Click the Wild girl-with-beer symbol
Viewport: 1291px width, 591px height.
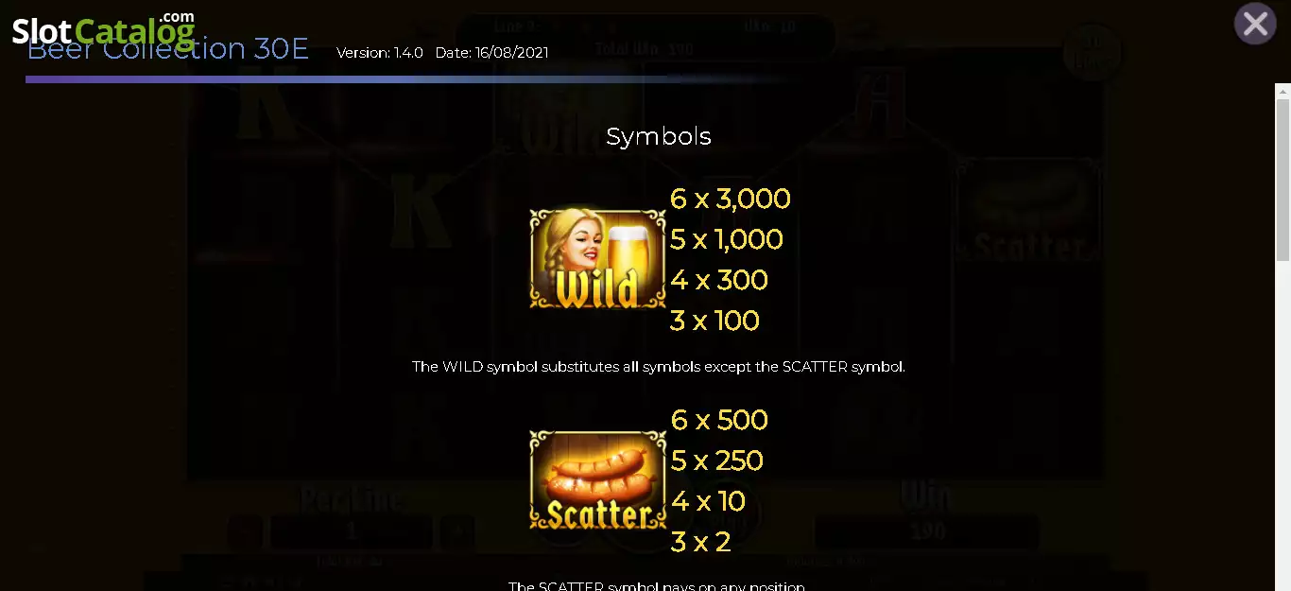click(x=598, y=259)
